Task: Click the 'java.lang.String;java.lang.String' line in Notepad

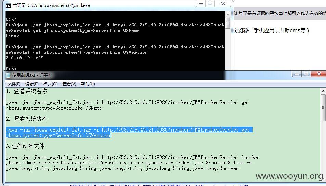Action: pyautogui.click(x=122, y=168)
